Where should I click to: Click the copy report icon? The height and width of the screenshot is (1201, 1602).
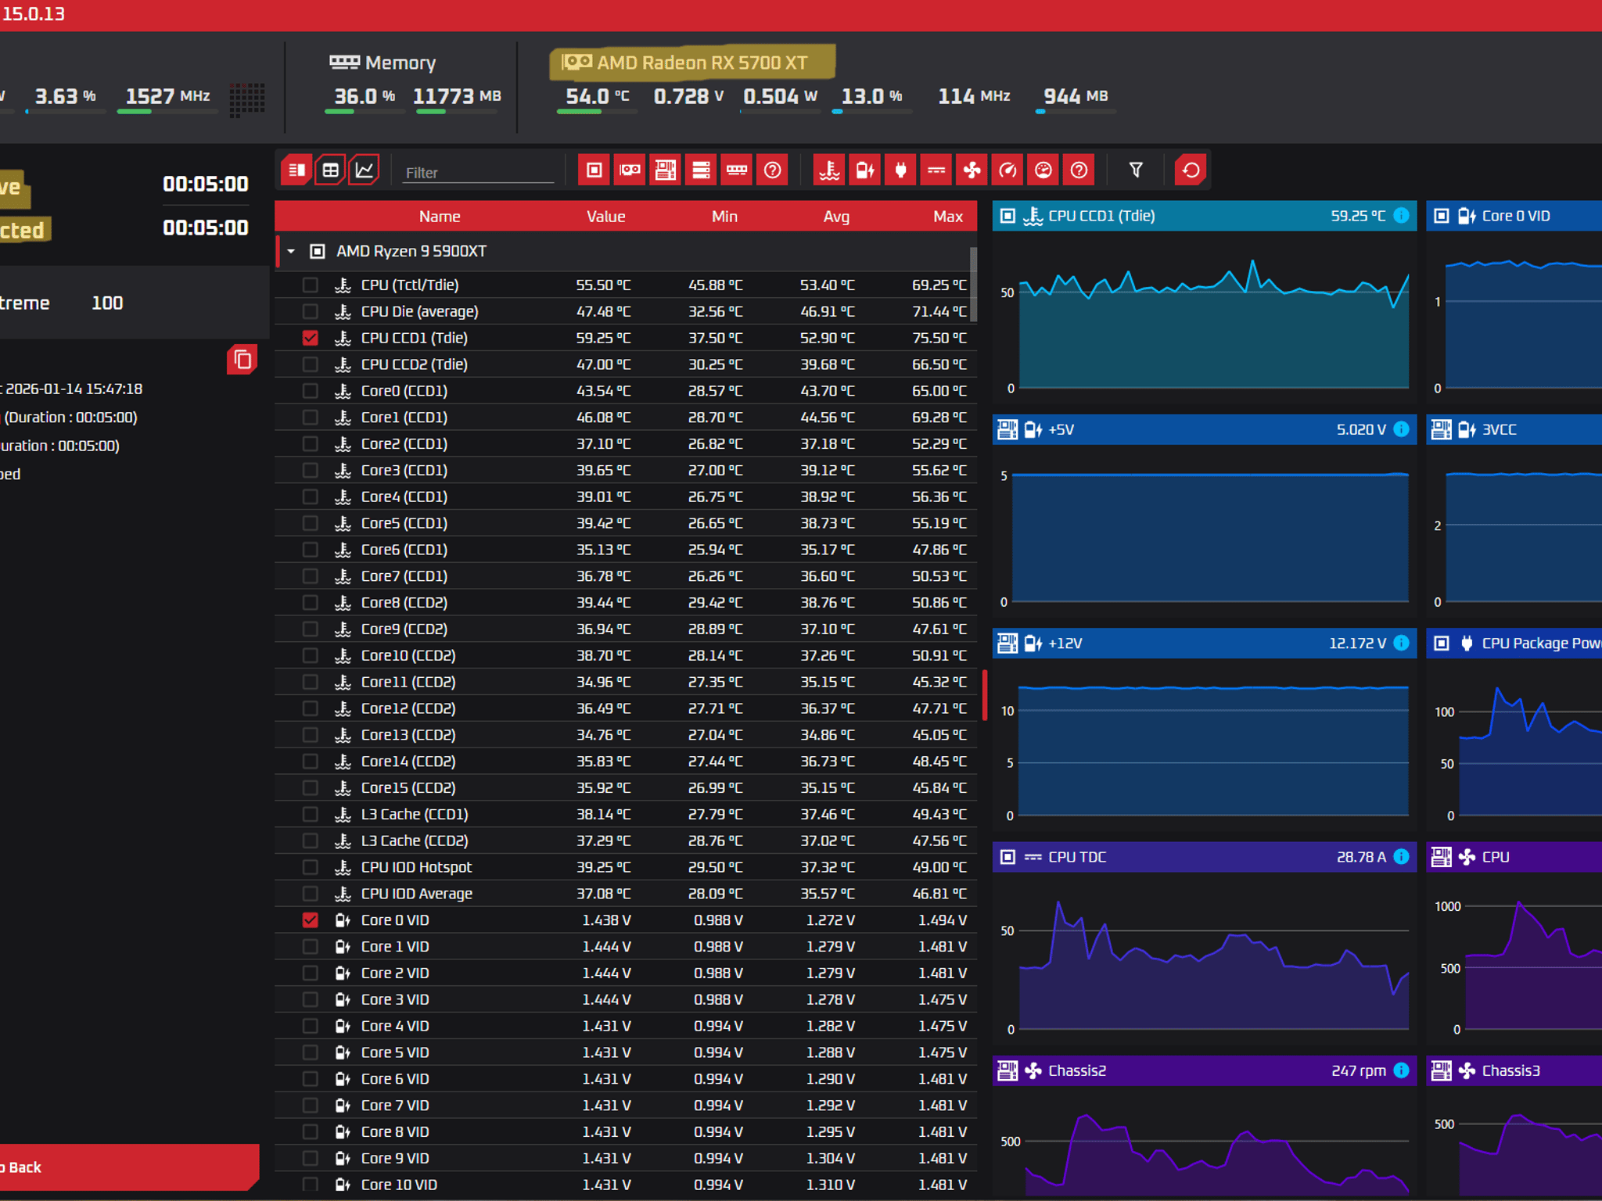pyautogui.click(x=242, y=360)
